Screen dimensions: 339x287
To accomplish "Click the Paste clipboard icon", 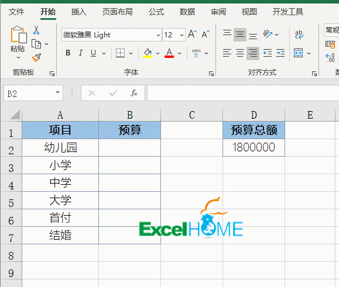I will [19, 34].
